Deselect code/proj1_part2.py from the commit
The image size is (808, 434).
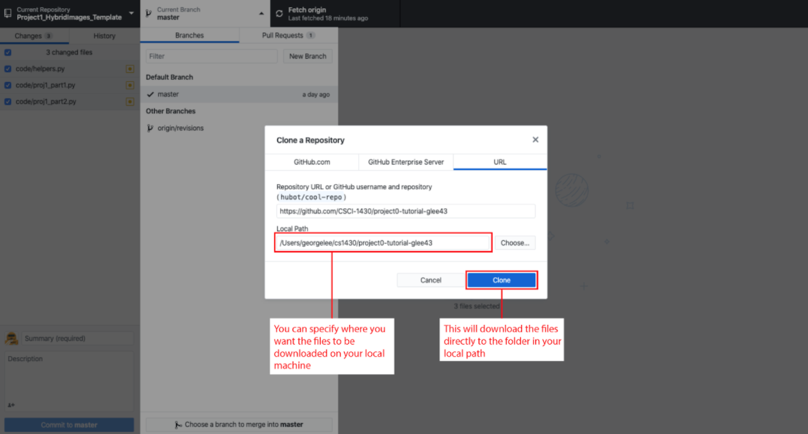(8, 101)
